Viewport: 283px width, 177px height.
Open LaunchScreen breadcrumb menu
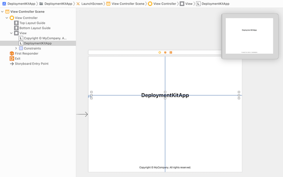92,4
